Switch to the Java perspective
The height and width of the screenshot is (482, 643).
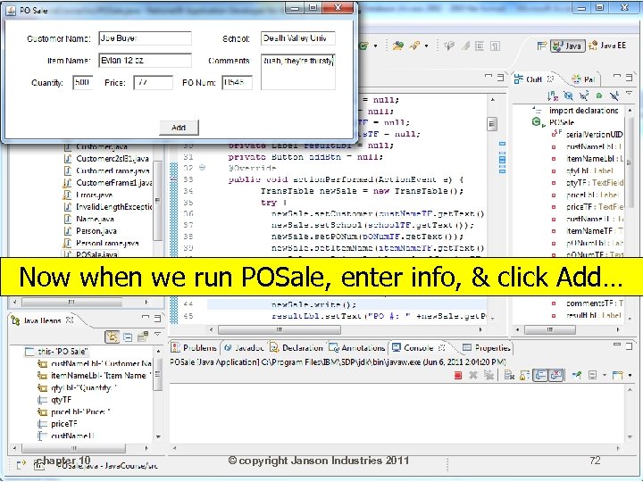pyautogui.click(x=568, y=46)
